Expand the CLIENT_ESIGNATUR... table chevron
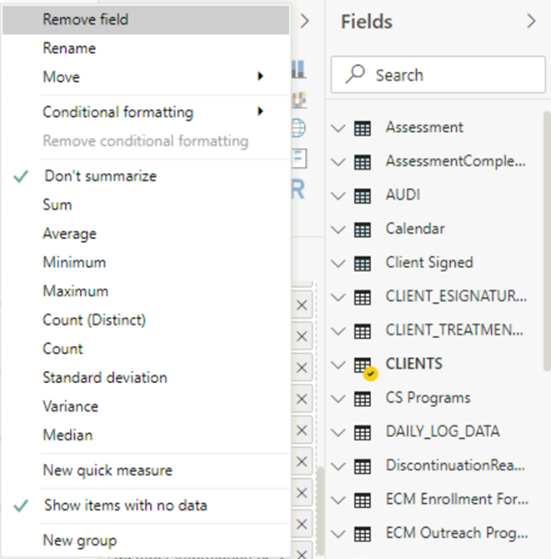Screen dimensions: 551x559 click(338, 297)
